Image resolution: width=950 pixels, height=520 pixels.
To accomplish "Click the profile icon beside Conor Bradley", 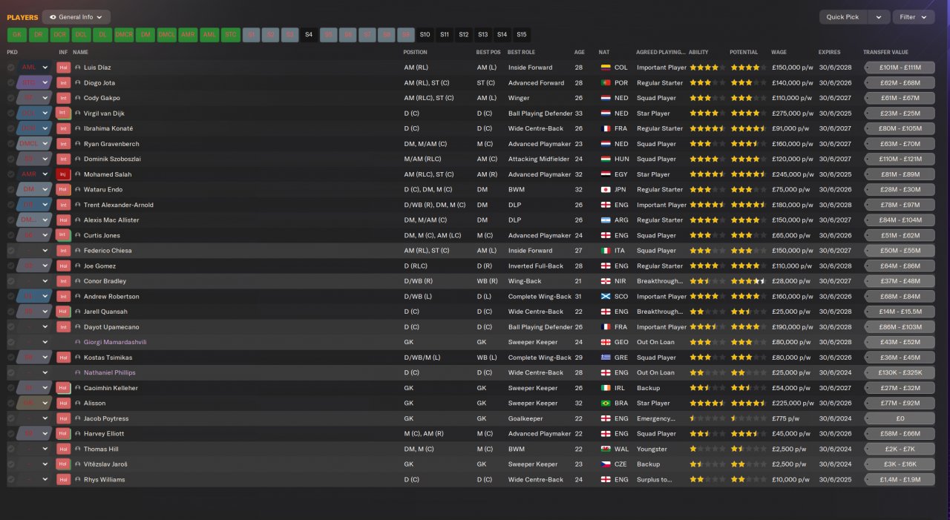I will click(78, 281).
